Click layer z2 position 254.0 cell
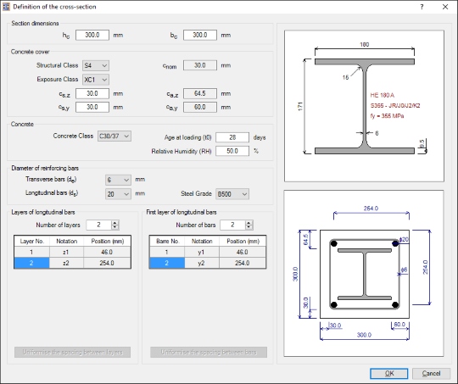 (107, 263)
